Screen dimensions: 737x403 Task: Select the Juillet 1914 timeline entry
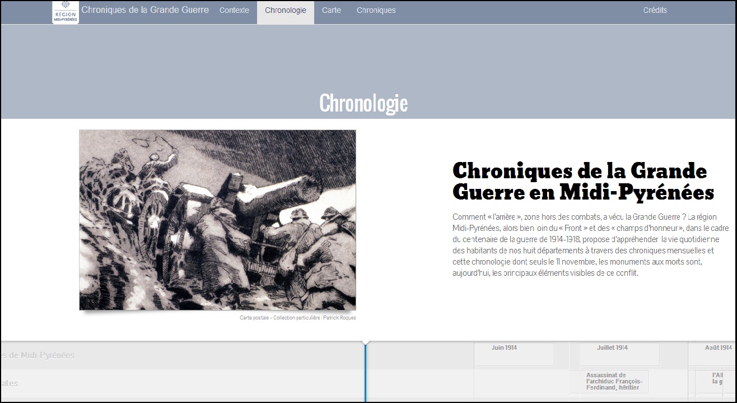619,354
